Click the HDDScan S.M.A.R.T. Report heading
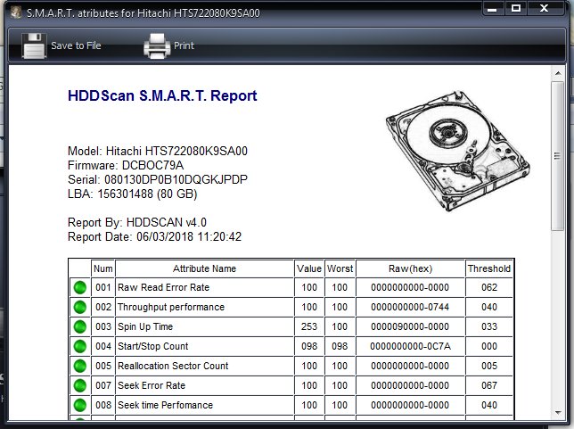Viewport: 574px width, 429px height. point(162,96)
